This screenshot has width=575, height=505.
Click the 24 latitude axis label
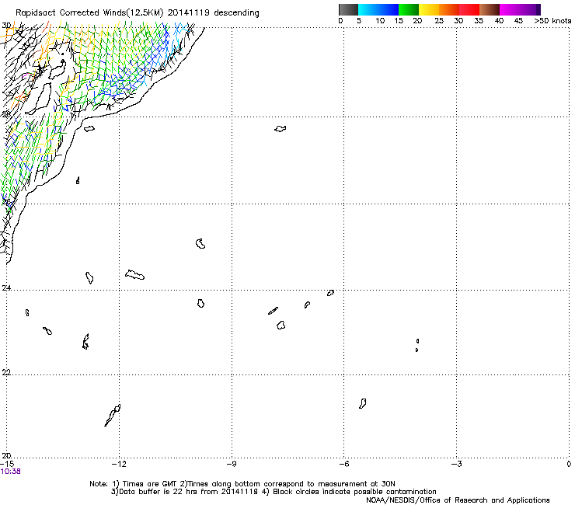[x=6, y=288]
